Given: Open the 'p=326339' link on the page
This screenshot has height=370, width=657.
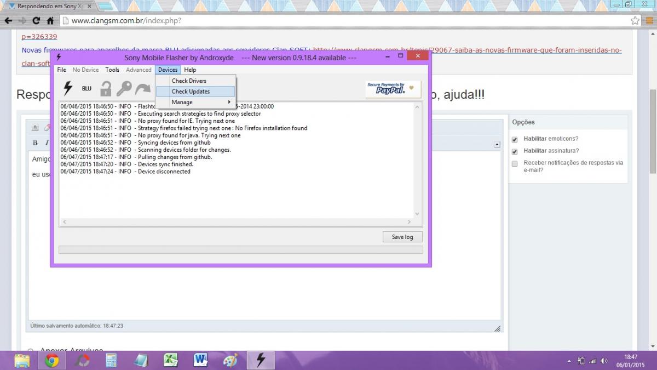Looking at the screenshot, I should click(x=39, y=37).
